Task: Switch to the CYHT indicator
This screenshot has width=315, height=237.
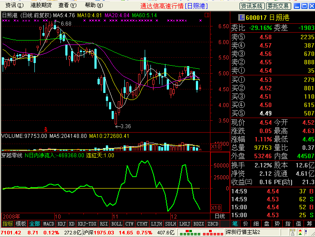Action: [x=142, y=224]
